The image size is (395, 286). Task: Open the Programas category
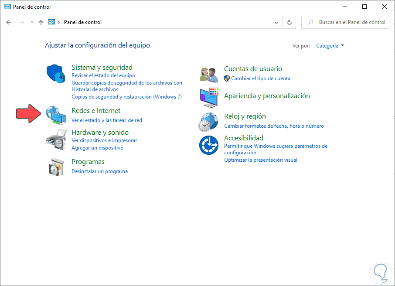point(88,162)
